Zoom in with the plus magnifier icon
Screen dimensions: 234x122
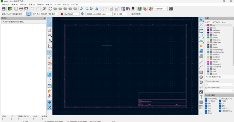tap(55, 9)
